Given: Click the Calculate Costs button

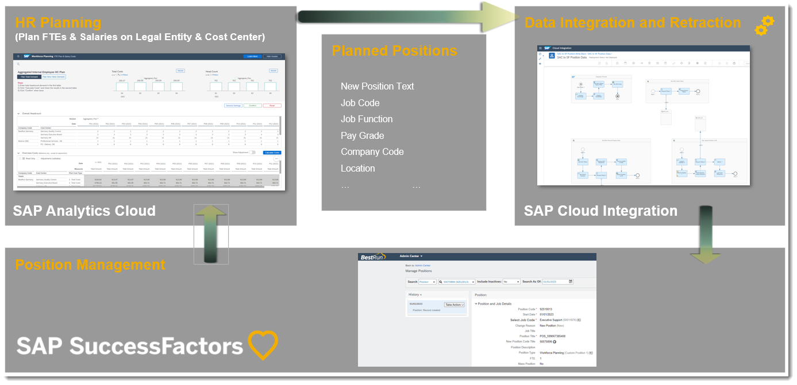Looking at the screenshot, I should tap(272, 153).
